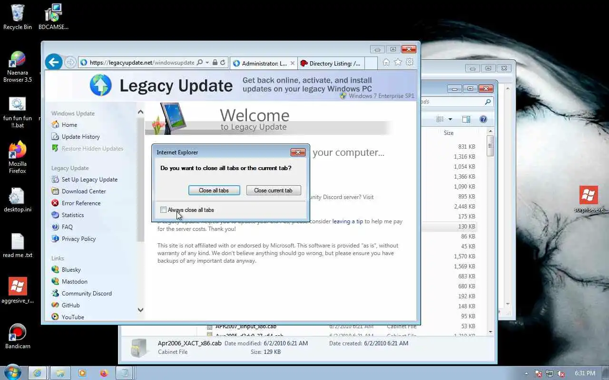Open the Home sidebar link

(x=69, y=125)
